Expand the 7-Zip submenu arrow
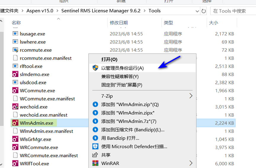This screenshot has height=168, width=256. coord(191,96)
